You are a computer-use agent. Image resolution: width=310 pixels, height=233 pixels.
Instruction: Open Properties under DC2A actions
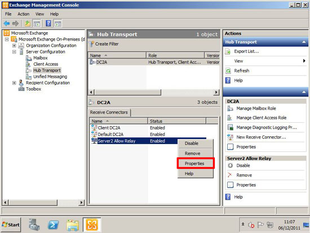(246, 147)
